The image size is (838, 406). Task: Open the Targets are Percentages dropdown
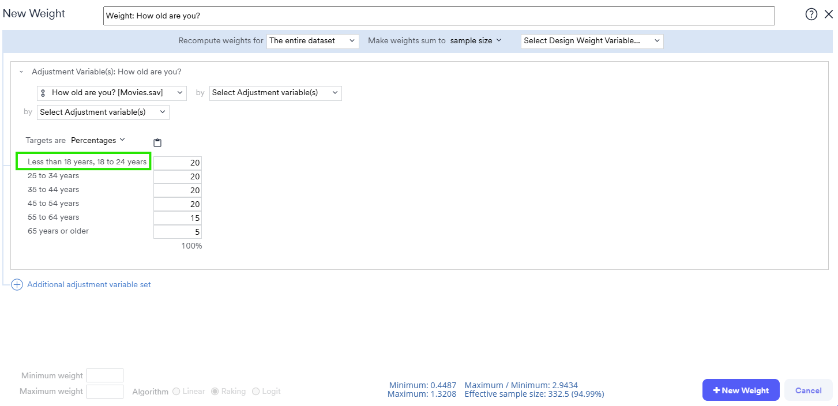pyautogui.click(x=97, y=140)
